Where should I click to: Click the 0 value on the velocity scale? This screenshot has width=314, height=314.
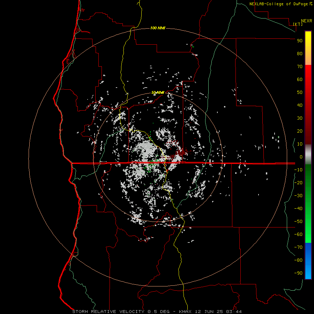(301, 157)
